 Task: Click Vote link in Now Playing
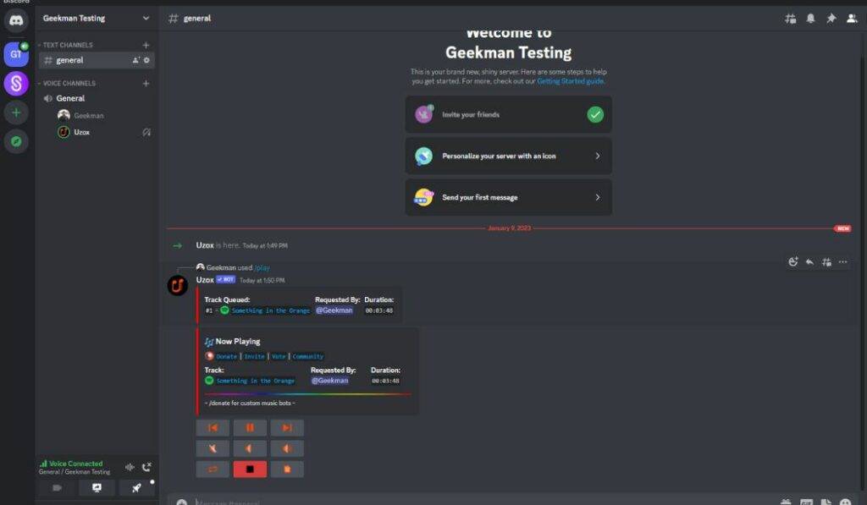click(279, 356)
